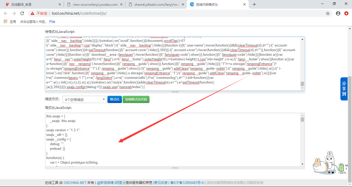Image resolution: width=352 pixels, height=187 pixels.
Task: Open a new browser tab
Action: point(254,4)
